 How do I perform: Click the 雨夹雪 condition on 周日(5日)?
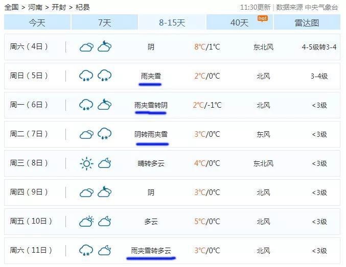point(151,76)
